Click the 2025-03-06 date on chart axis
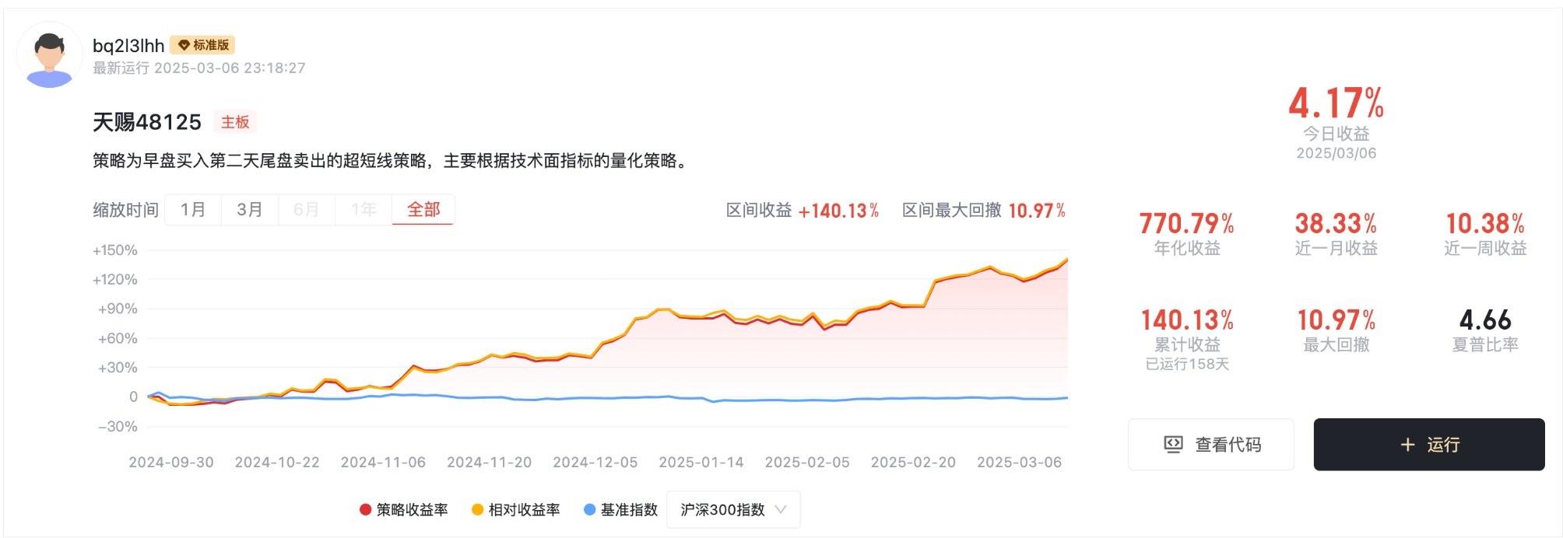The image size is (1563, 538). pos(1019,463)
